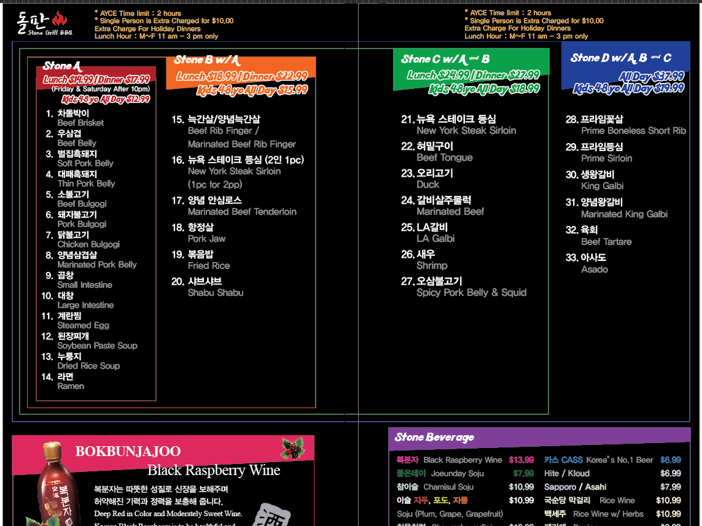The image size is (702, 526).
Task: Select Asado from the Stone D list
Action: [595, 269]
